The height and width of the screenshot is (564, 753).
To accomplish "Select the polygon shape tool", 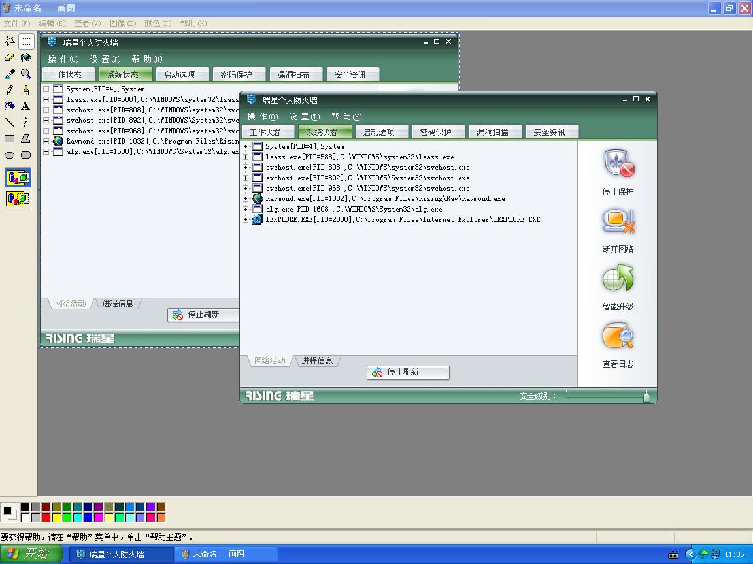I will [26, 138].
